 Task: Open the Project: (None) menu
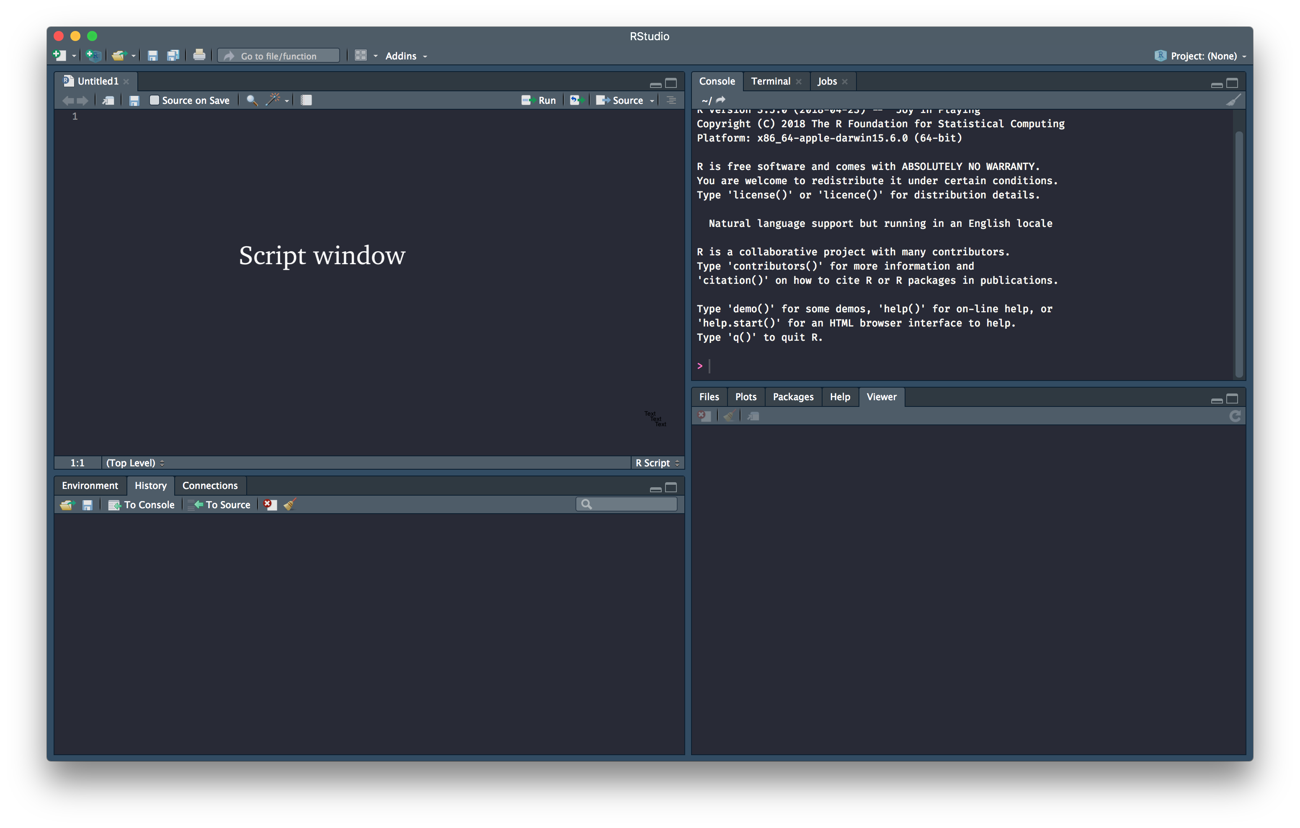(x=1200, y=56)
